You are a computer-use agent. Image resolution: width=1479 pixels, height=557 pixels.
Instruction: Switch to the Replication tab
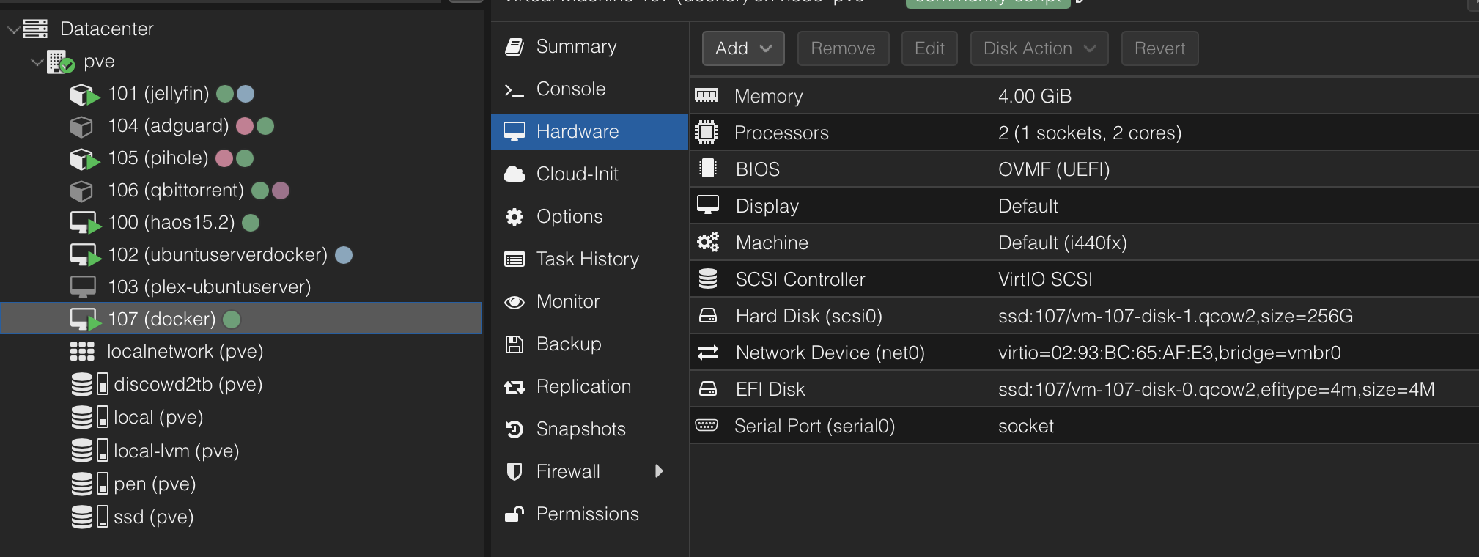pos(583,387)
